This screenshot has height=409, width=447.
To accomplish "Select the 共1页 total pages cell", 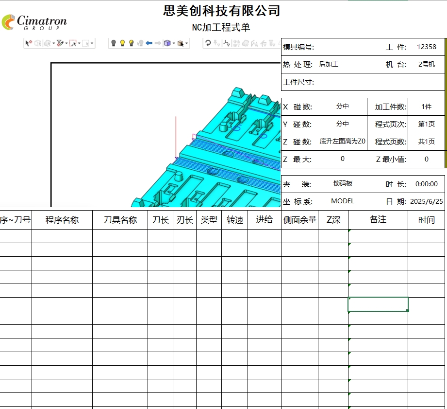I will pyautogui.click(x=427, y=142).
